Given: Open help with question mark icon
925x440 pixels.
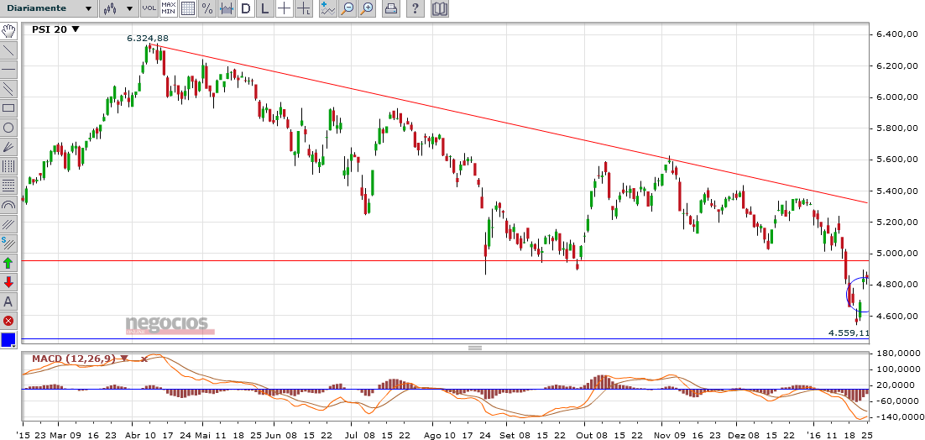Looking at the screenshot, I should (415, 8).
